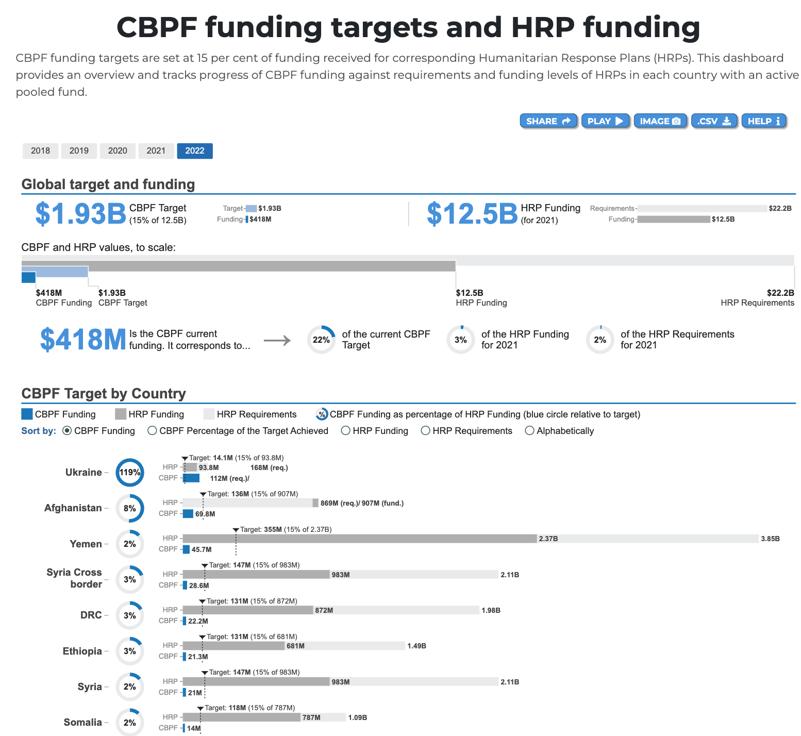Sort countries by HRP Funding
This screenshot has height=736, width=801.
tap(346, 431)
